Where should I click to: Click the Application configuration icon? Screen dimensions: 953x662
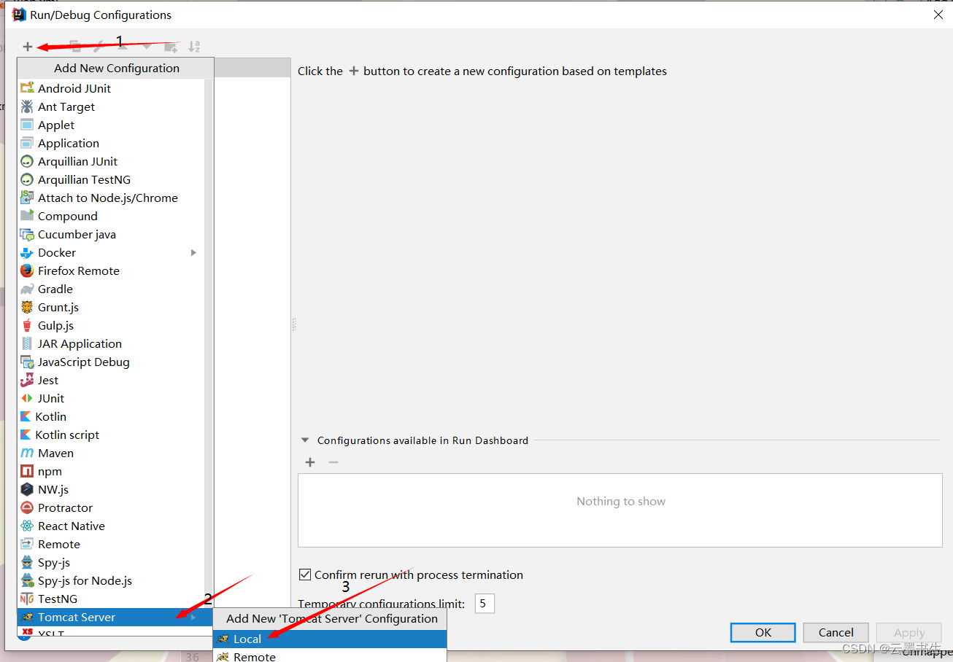(x=27, y=143)
